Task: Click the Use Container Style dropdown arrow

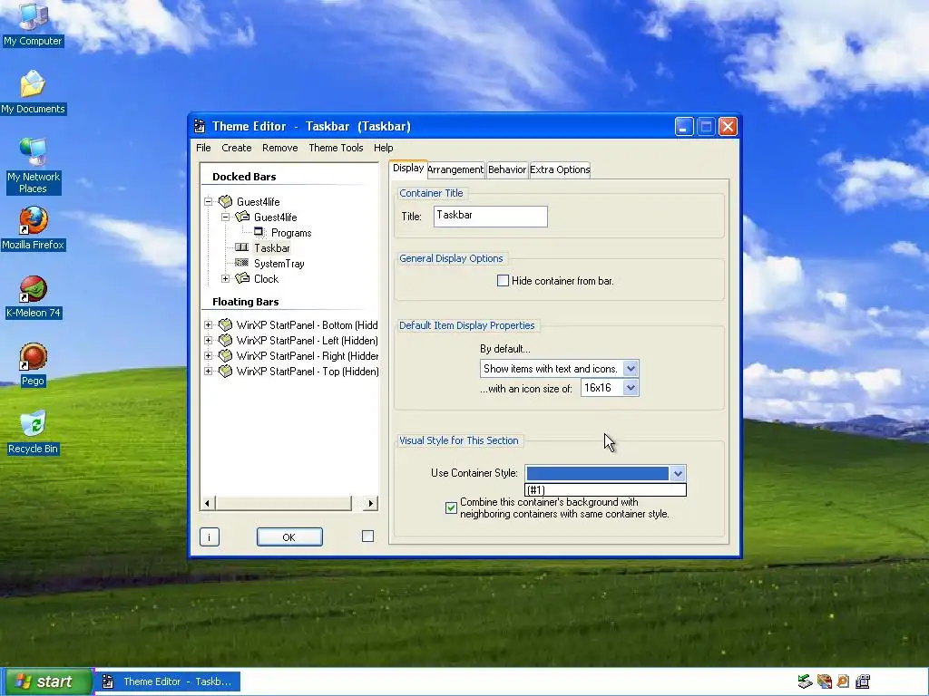Action: (677, 473)
